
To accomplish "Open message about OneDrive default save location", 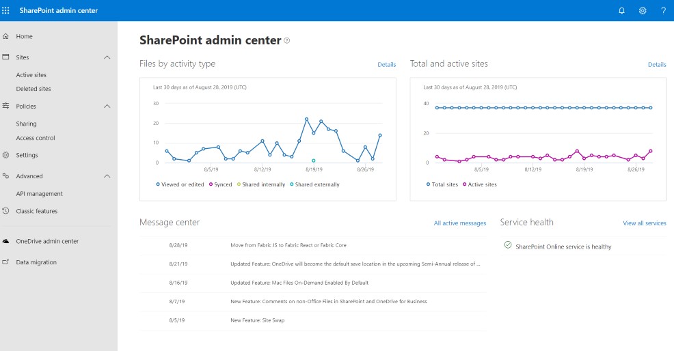I will 355,264.
